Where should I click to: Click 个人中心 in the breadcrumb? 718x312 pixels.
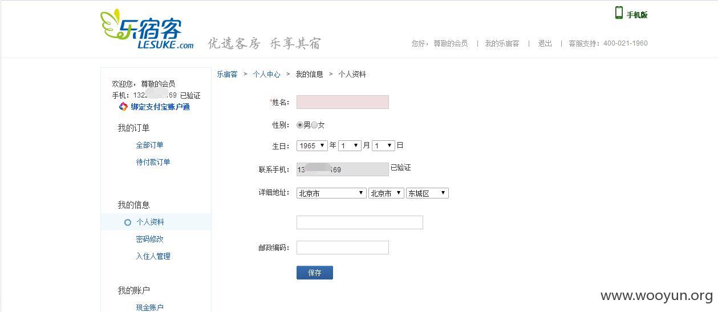[x=267, y=74]
